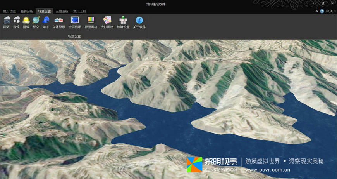Switch to the 常用功能 tab
337x179 pixels.
click(x=9, y=12)
